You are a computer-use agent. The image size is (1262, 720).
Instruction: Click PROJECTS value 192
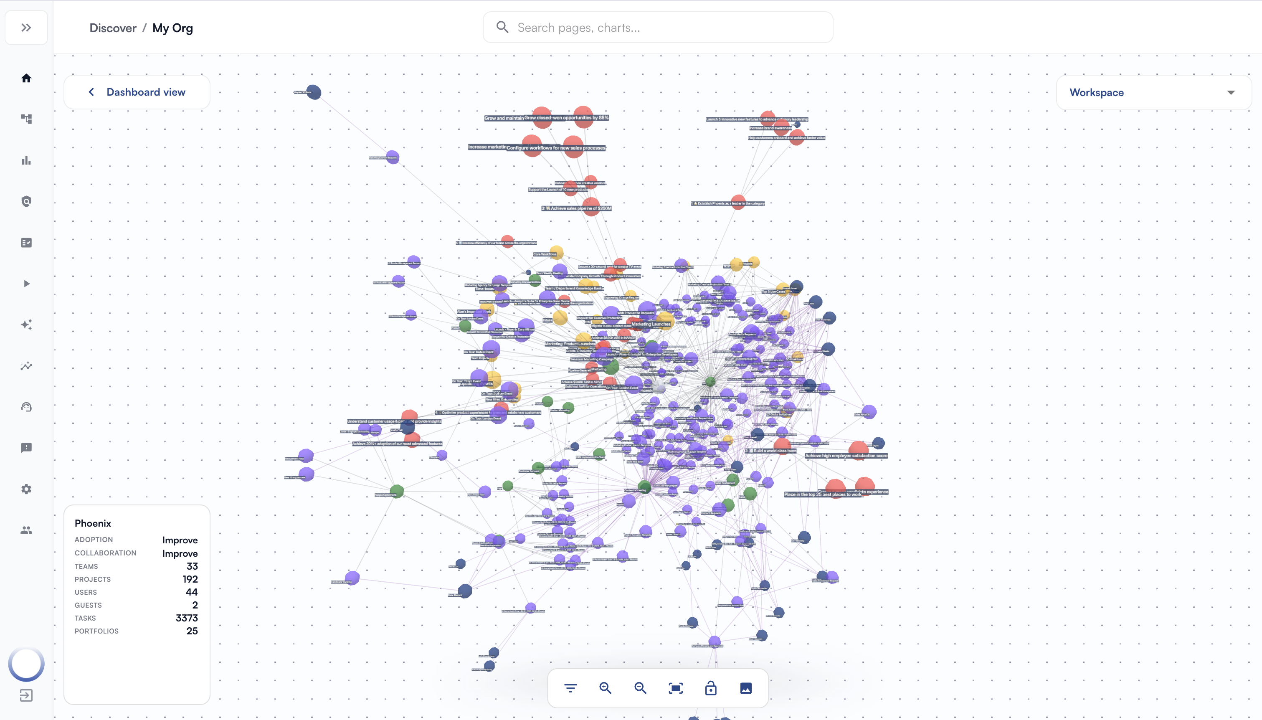[x=190, y=579]
